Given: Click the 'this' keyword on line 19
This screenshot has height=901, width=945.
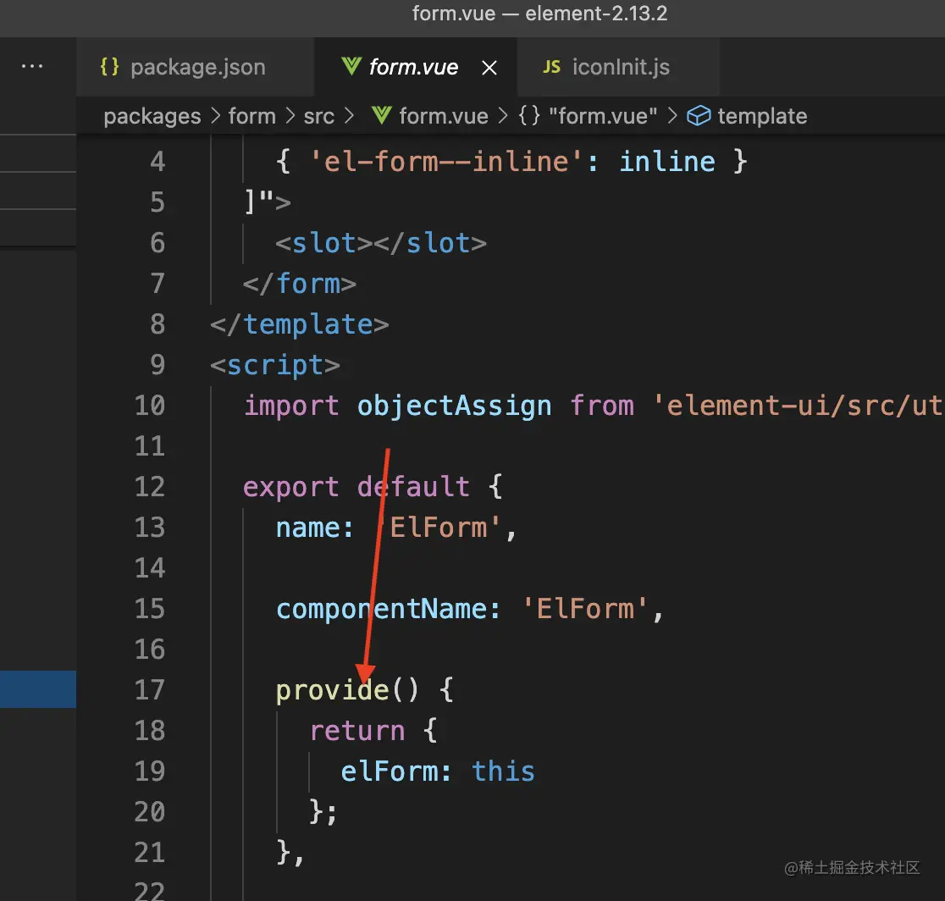Looking at the screenshot, I should pyautogui.click(x=503, y=771).
